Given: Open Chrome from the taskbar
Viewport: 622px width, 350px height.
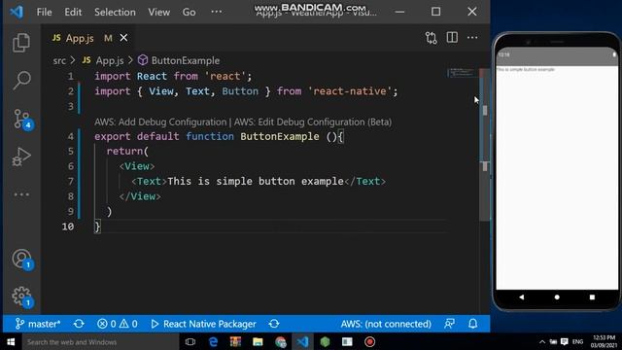Looking at the screenshot, I should pos(281,341).
